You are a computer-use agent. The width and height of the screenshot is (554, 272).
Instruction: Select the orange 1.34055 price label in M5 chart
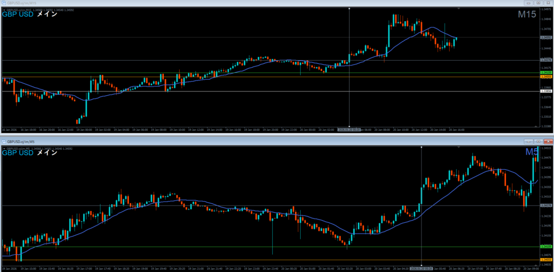(546, 260)
